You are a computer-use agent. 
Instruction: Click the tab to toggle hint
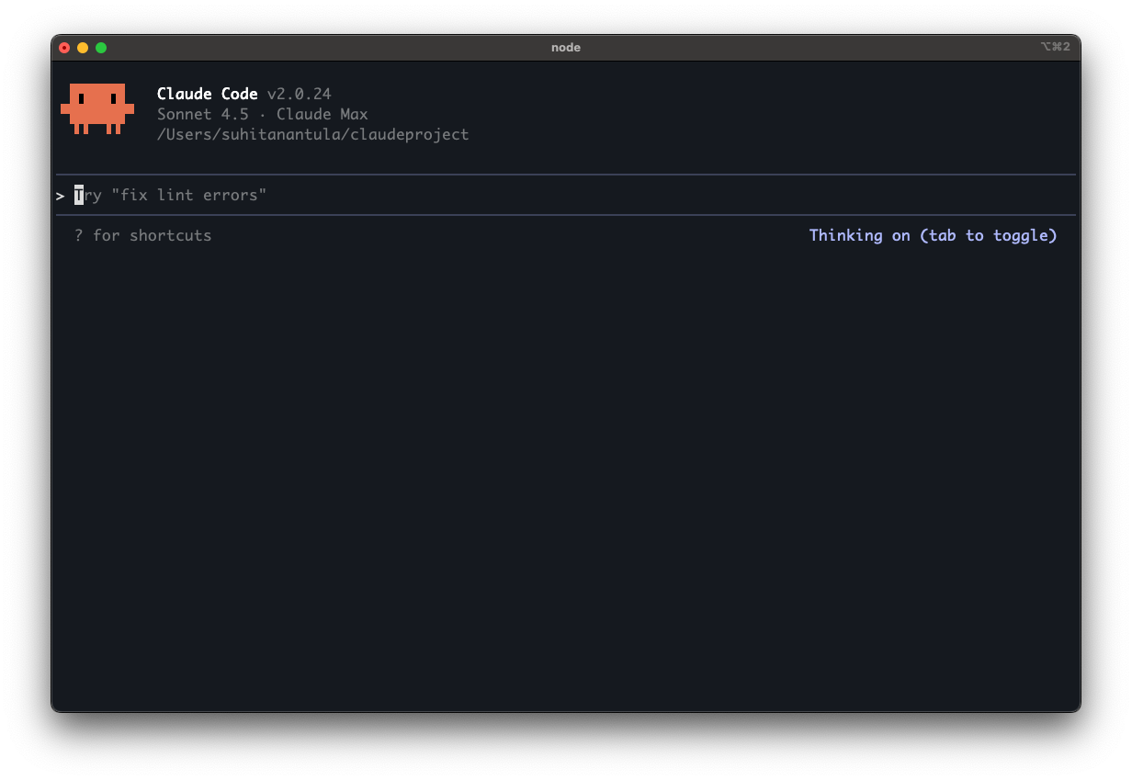988,235
